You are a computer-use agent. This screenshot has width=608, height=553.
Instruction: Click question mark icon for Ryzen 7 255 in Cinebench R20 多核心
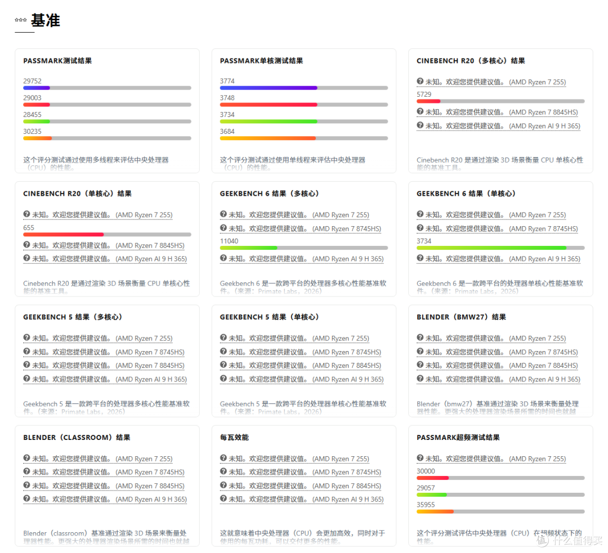click(420, 82)
